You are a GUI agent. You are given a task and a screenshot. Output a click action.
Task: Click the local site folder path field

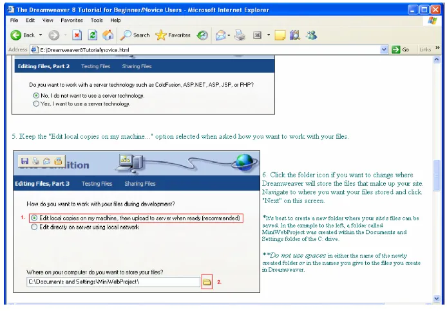click(x=113, y=282)
